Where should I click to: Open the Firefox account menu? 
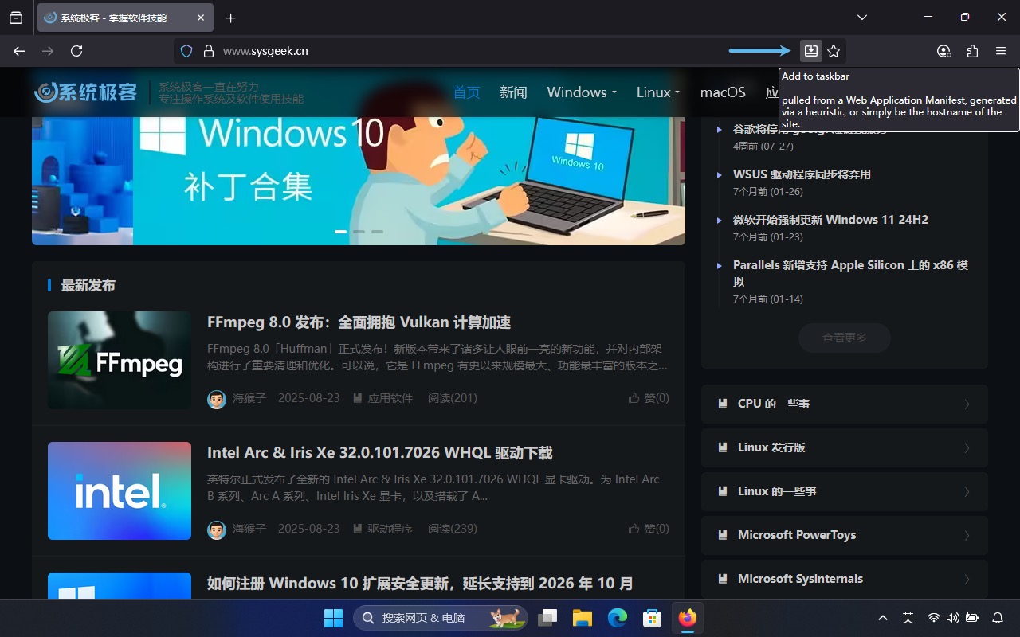tap(943, 51)
